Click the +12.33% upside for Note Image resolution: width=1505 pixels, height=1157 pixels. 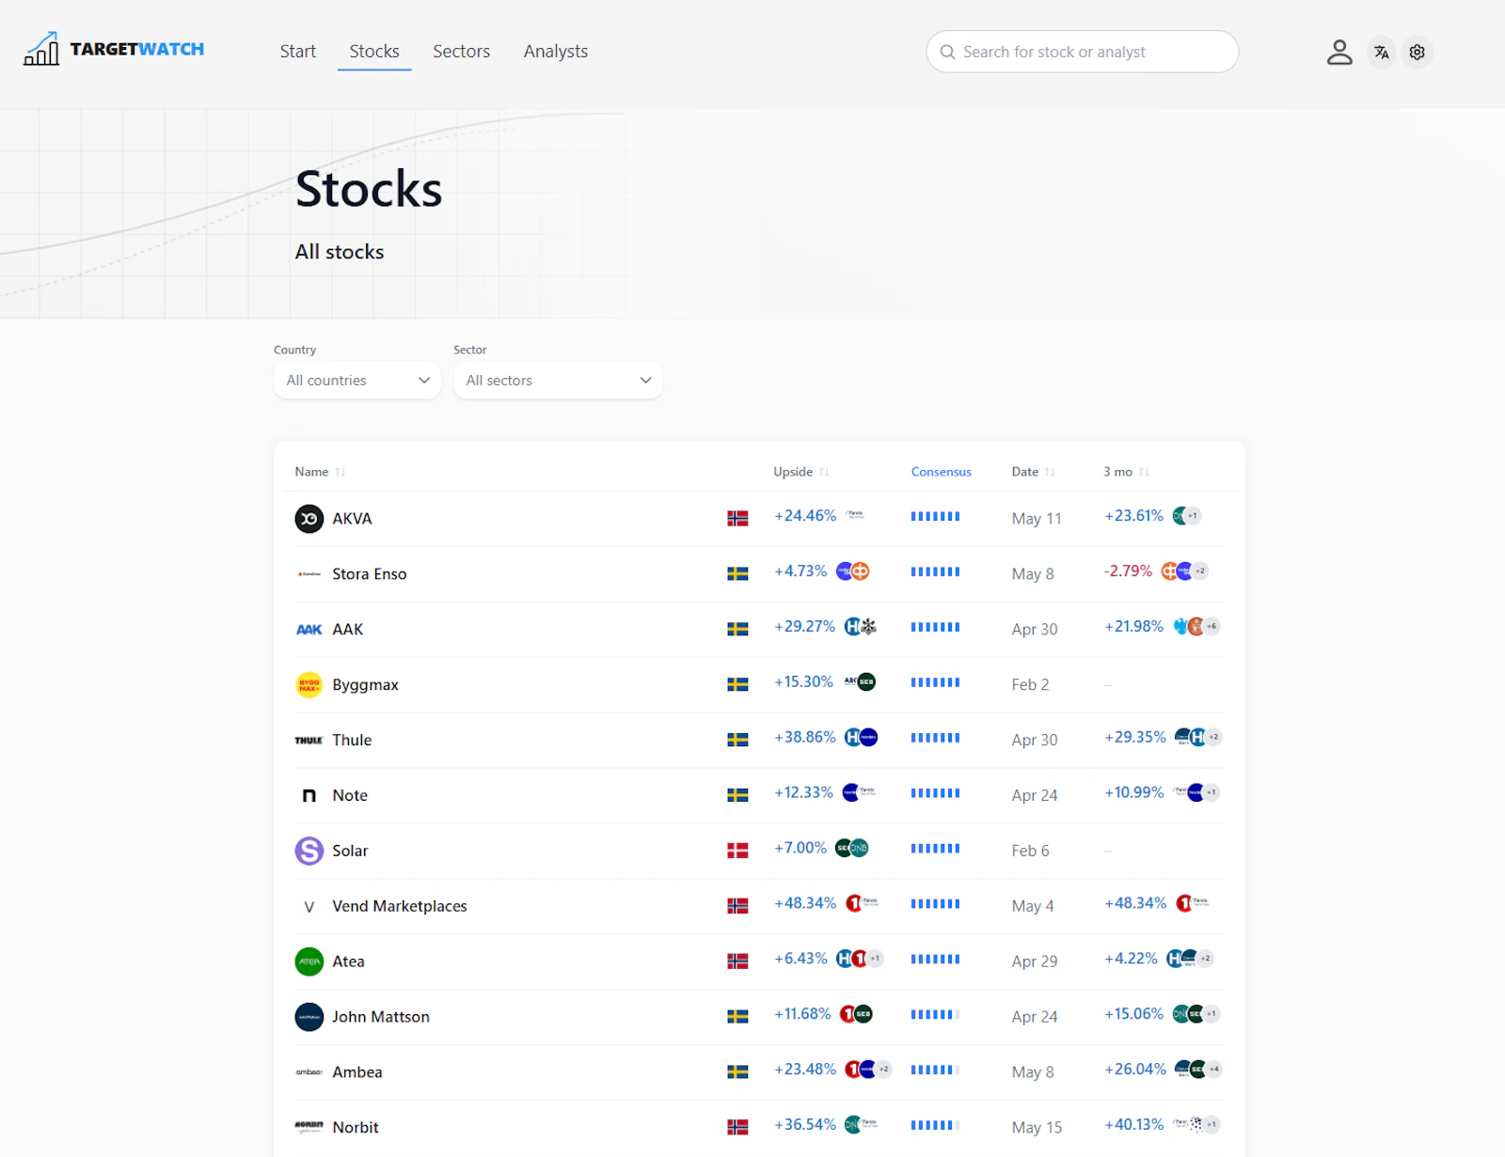[803, 793]
